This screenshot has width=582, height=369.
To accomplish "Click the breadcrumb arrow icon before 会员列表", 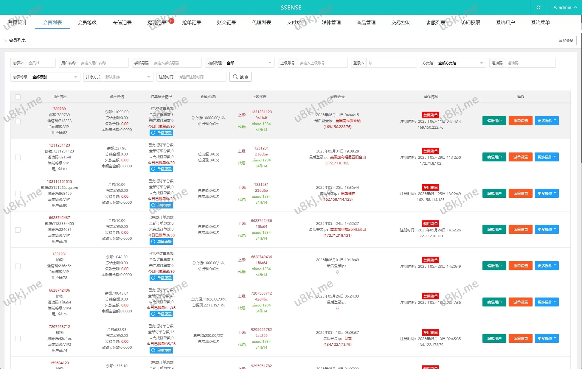I will [x=6, y=41].
